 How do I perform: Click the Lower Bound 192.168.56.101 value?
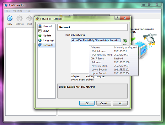click(x=122, y=69)
